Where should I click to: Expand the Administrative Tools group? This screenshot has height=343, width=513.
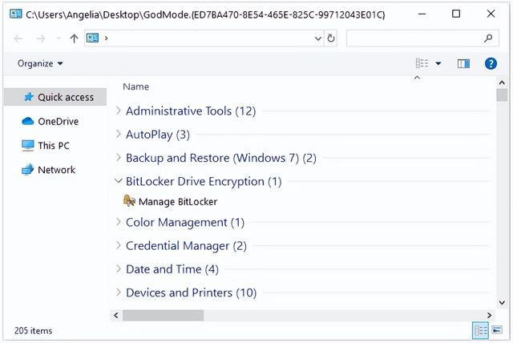coord(119,111)
